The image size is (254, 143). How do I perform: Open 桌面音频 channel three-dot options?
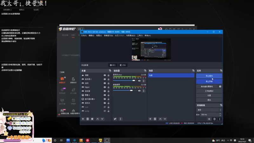[x=144, y=91]
